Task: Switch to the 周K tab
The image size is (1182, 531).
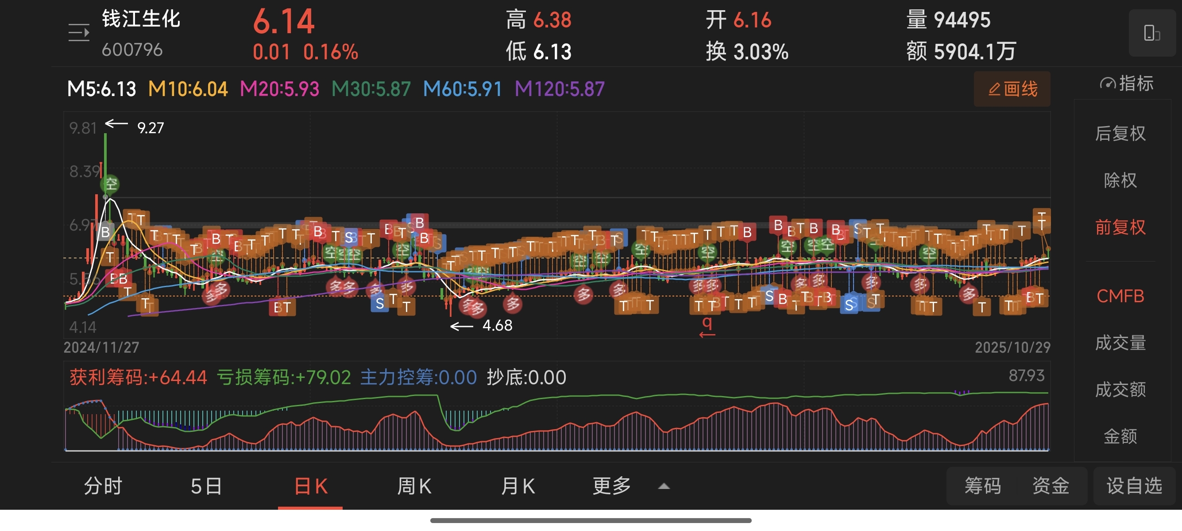Action: [x=414, y=486]
